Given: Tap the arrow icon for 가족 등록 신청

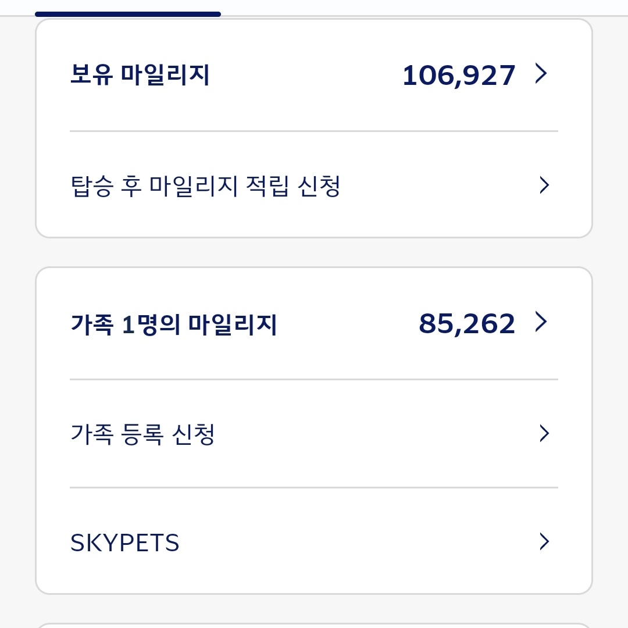Looking at the screenshot, I should (x=544, y=433).
